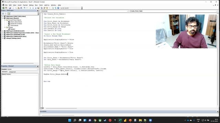Image resolution: width=220 pixels, height=123 pixels.
Task: Close the Properties - Module1 panel
Action: pyautogui.click(x=37, y=66)
